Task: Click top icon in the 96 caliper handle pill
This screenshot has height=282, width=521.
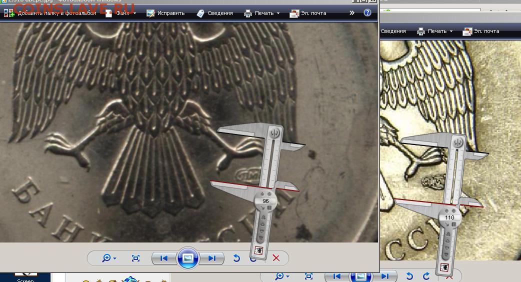Action: 263,217
